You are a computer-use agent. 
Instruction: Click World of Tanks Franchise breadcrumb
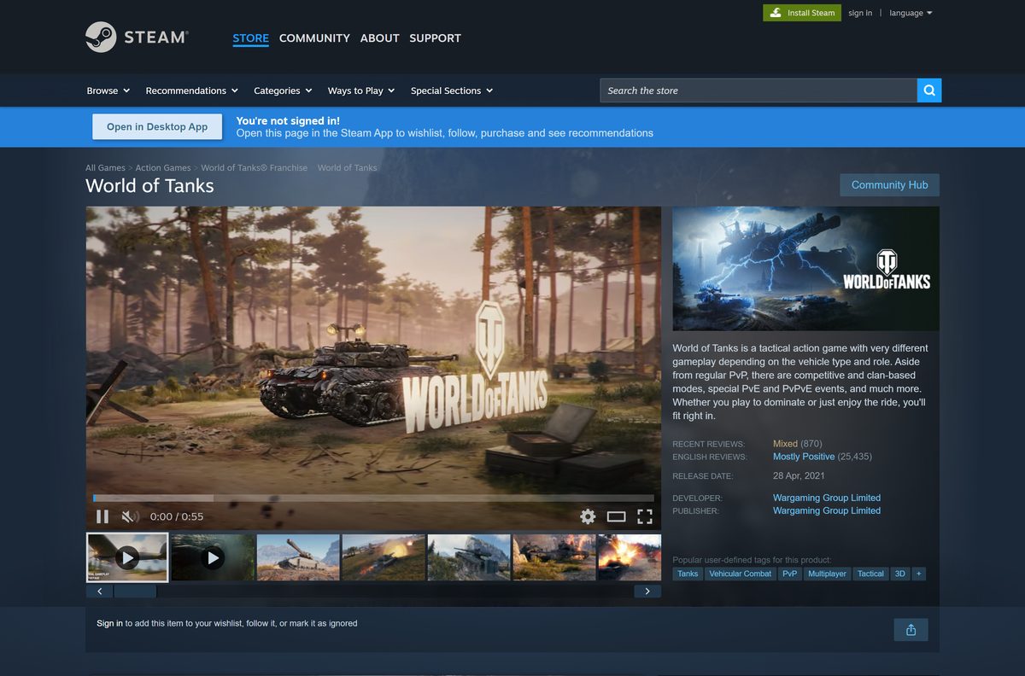coord(254,168)
